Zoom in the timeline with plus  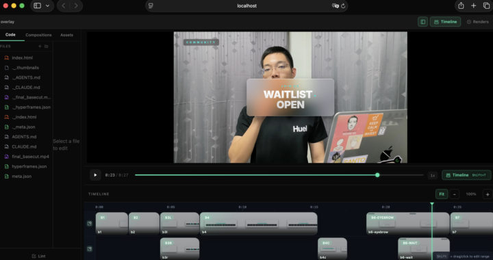488,194
